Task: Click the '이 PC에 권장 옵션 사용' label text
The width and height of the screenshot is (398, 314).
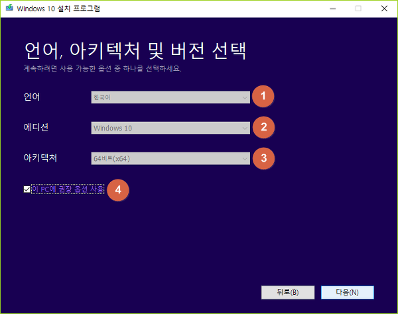Action: pyautogui.click(x=68, y=189)
